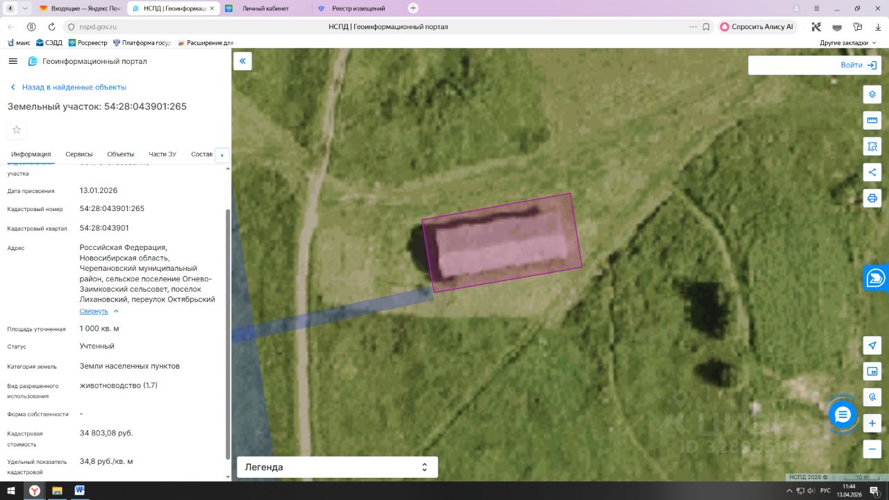This screenshot has height=500, width=889.
Task: Expand the Другие закладки bookmarks folder
Action: (847, 43)
